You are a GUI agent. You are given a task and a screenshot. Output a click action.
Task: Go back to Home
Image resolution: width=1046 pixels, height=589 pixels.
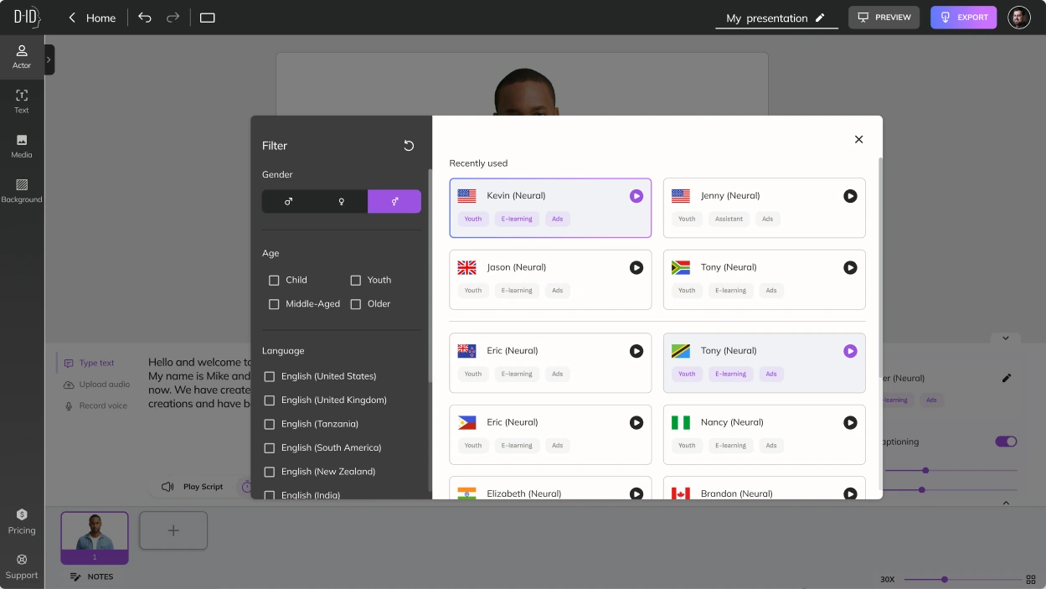pos(92,18)
